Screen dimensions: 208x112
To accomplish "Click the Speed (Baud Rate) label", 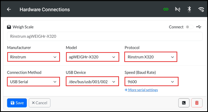I will coord(140,73).
